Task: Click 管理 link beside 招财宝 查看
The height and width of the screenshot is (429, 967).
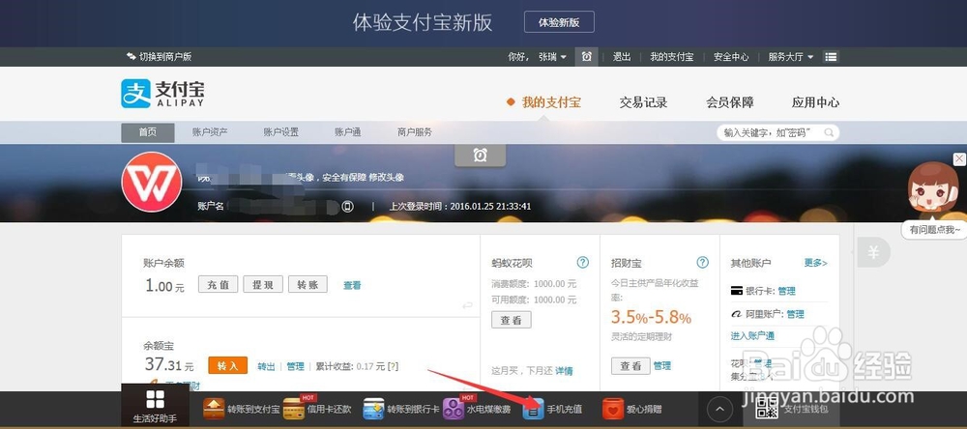Action: pyautogui.click(x=662, y=366)
